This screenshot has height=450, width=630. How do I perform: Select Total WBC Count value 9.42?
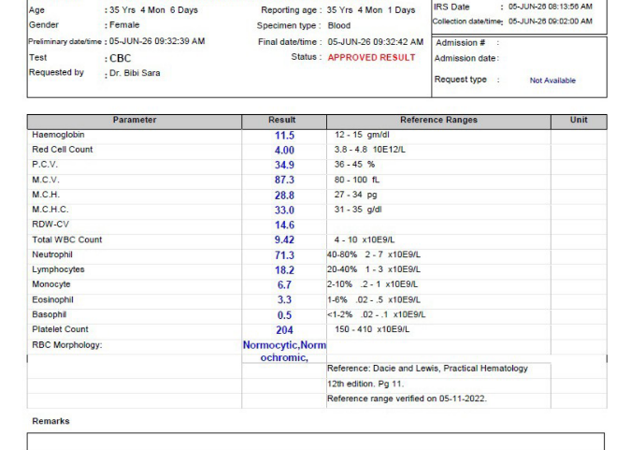tap(284, 240)
